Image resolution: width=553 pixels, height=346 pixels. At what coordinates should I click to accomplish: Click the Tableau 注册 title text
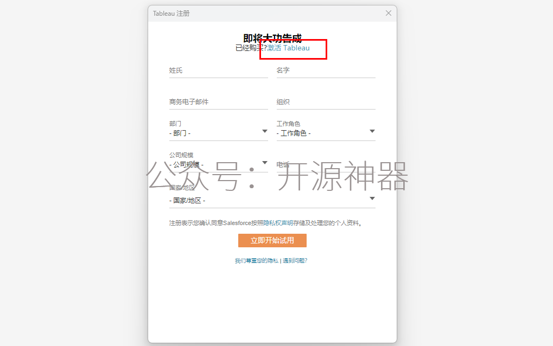(x=171, y=14)
